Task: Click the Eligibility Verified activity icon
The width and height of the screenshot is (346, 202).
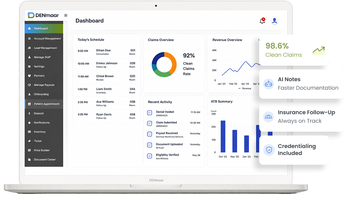Action: [x=149, y=156]
